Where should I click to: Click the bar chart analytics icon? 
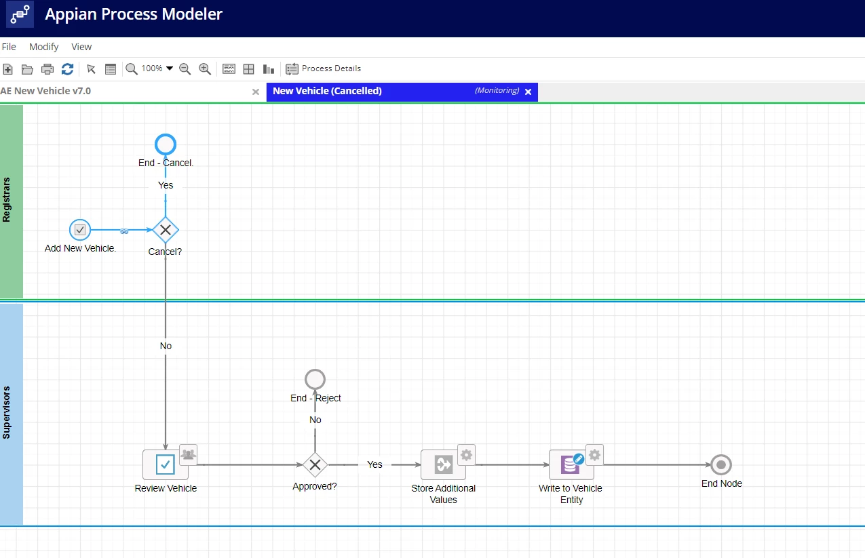(269, 68)
